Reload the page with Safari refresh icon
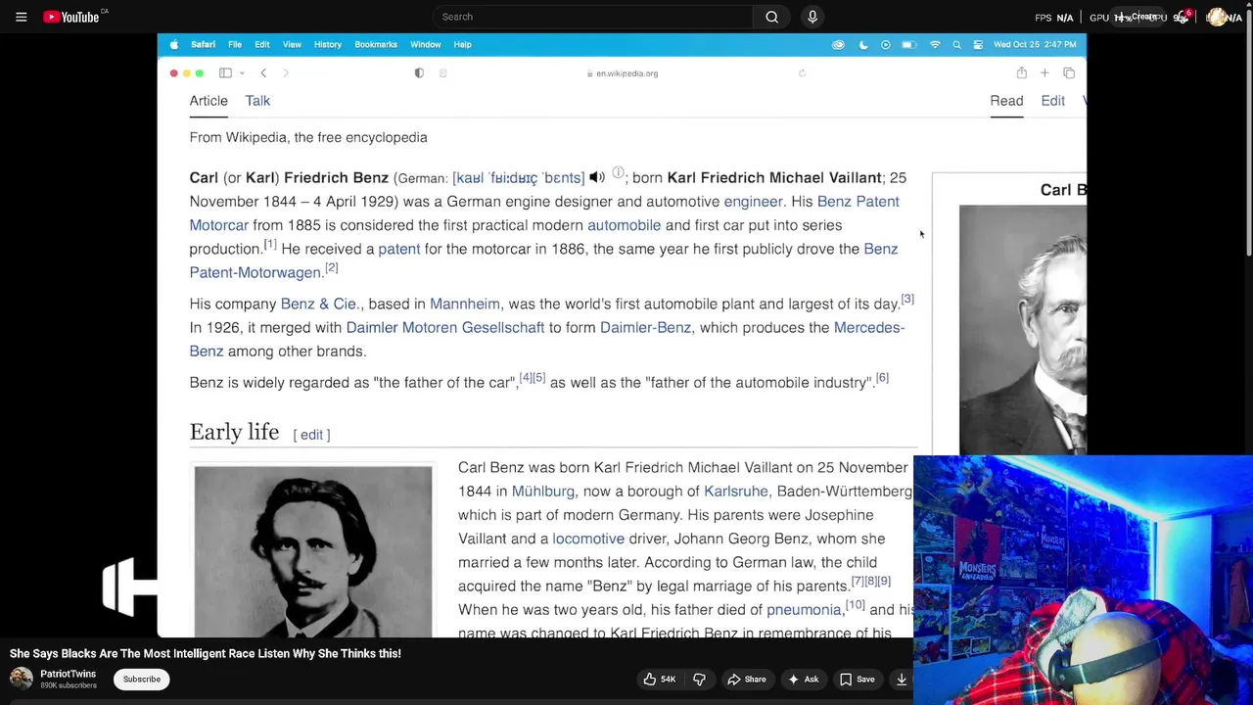The height and width of the screenshot is (705, 1253). tap(802, 73)
